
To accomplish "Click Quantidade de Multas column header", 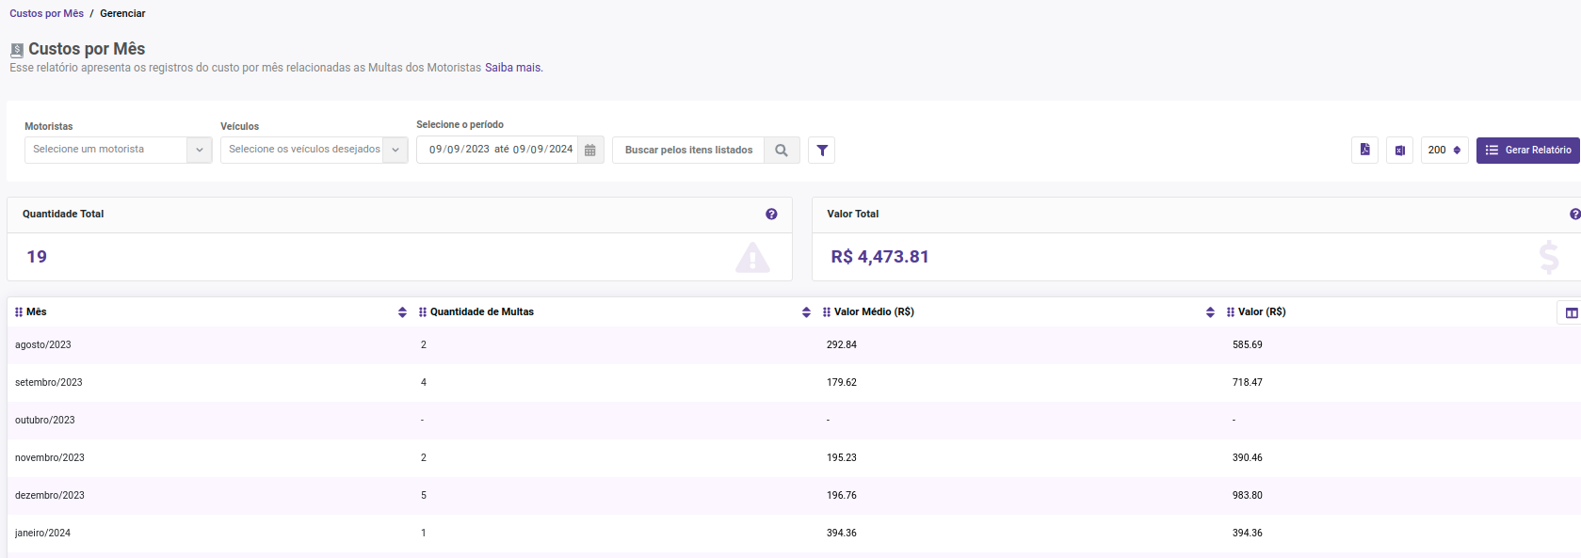I will (482, 312).
